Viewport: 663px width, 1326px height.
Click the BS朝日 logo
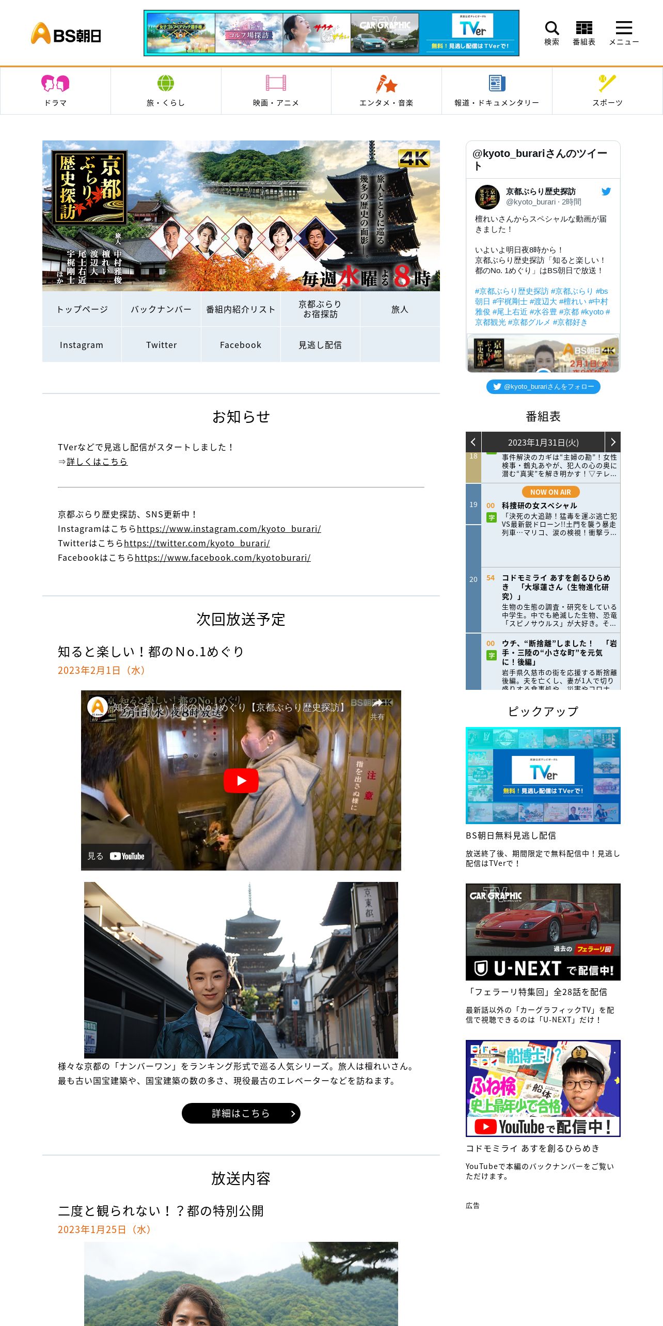[x=66, y=34]
